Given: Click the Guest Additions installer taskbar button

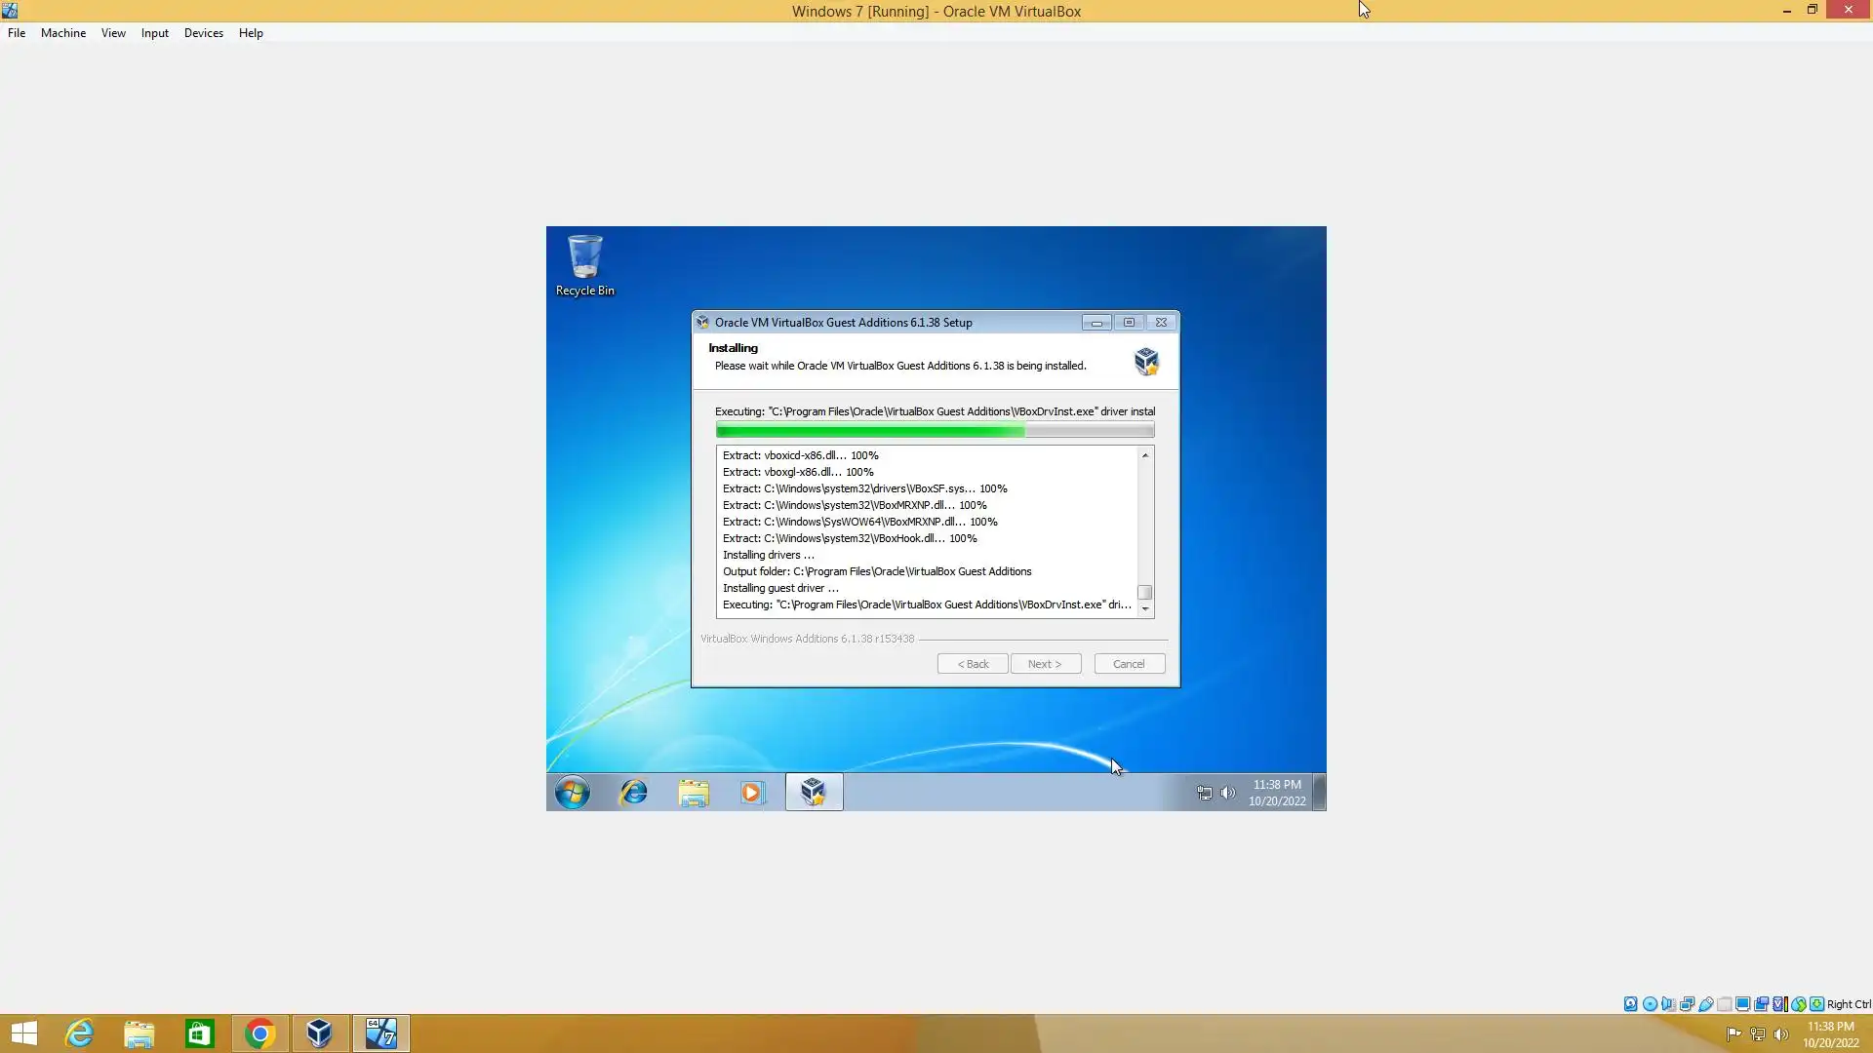Looking at the screenshot, I should 814,793.
